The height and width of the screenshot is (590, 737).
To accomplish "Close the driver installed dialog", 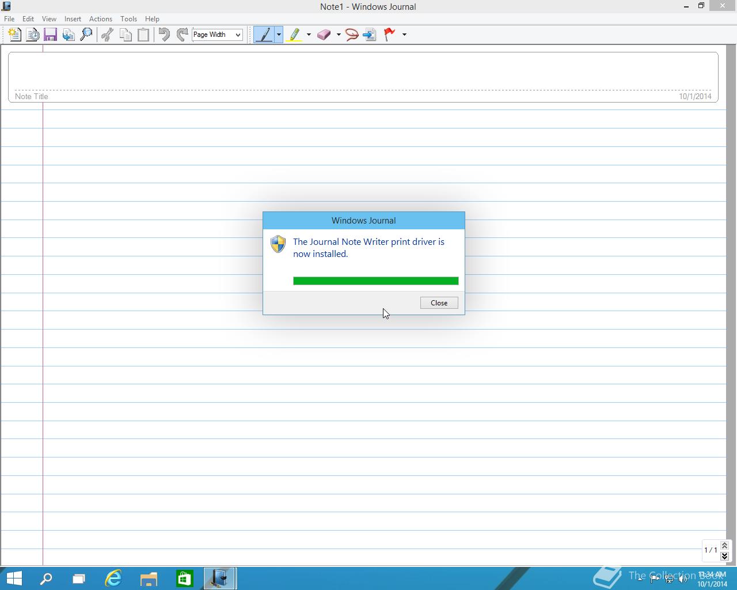I will coord(439,303).
